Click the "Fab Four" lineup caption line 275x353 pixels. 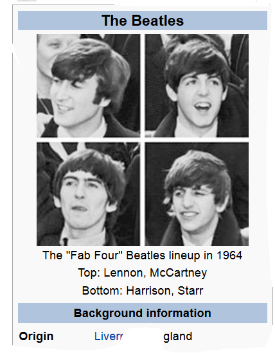(142, 255)
